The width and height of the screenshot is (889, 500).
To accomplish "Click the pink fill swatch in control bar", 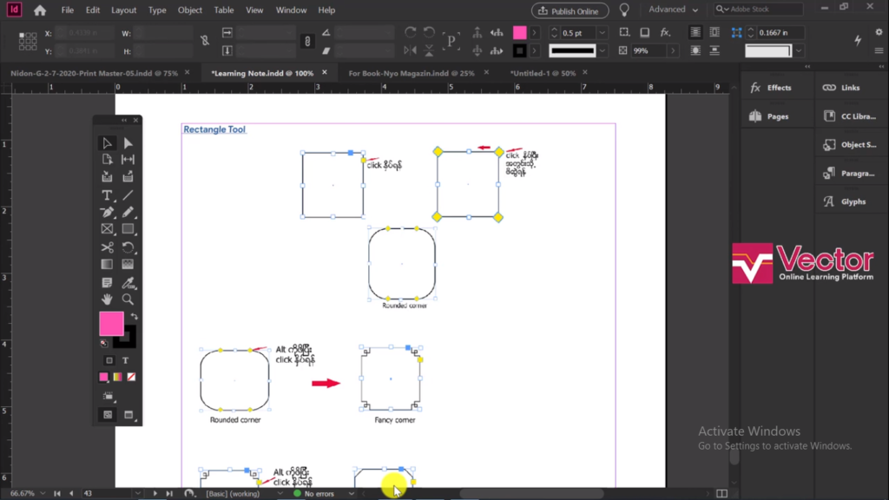I will [x=519, y=33].
